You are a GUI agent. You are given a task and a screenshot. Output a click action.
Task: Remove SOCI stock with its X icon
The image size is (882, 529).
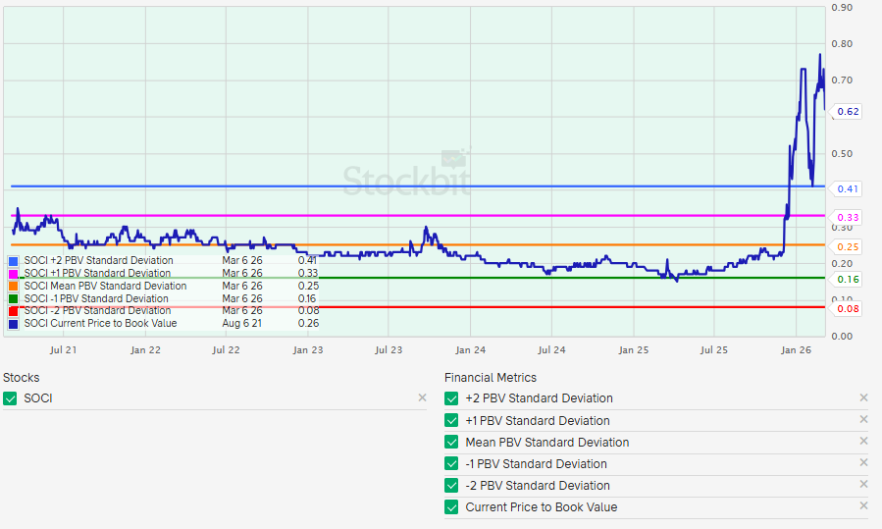click(x=422, y=398)
